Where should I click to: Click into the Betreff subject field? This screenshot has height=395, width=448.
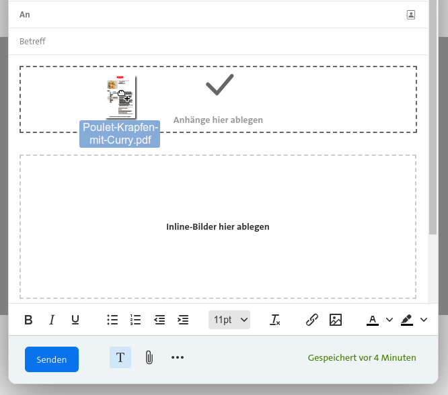(x=215, y=41)
